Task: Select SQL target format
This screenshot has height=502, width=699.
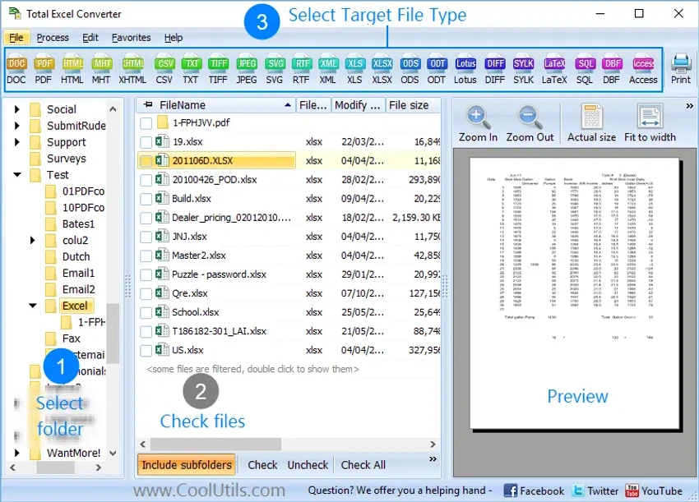Action: coord(585,70)
